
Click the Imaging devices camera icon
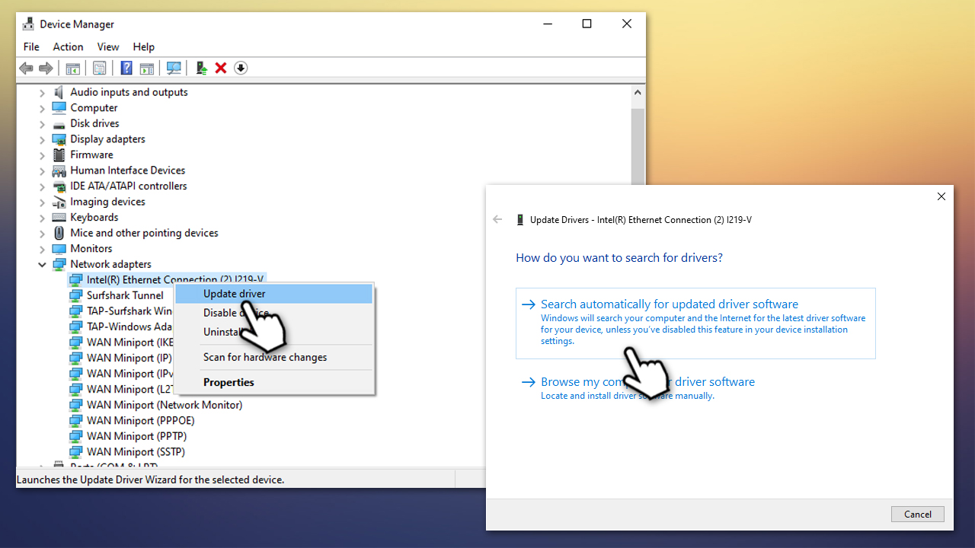click(59, 202)
